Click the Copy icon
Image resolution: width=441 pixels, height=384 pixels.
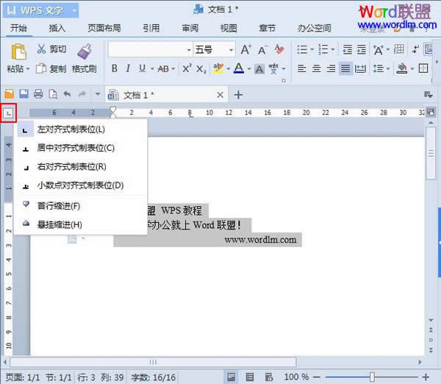tap(41, 68)
